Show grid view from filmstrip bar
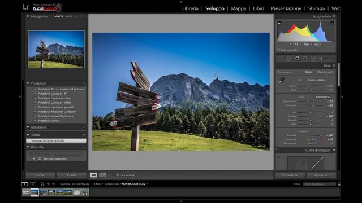The height and width of the screenshot is (203, 362). [x=42, y=184]
